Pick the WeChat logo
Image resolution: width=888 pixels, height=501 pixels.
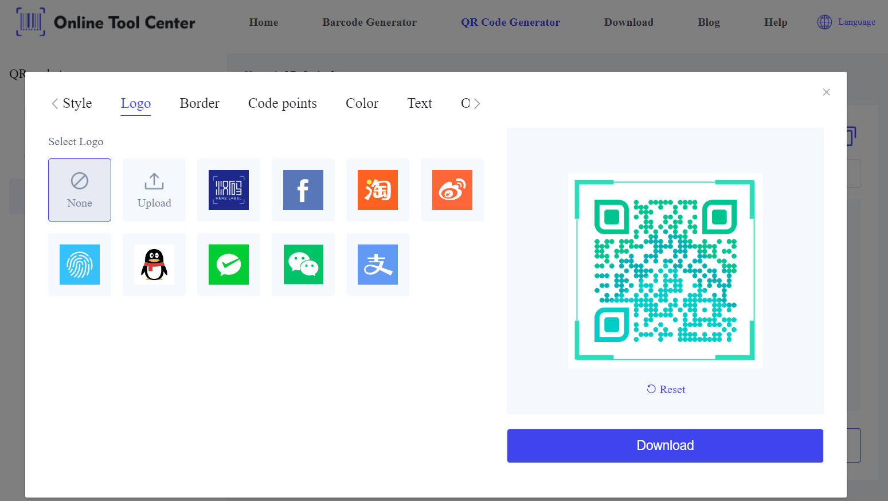303,265
